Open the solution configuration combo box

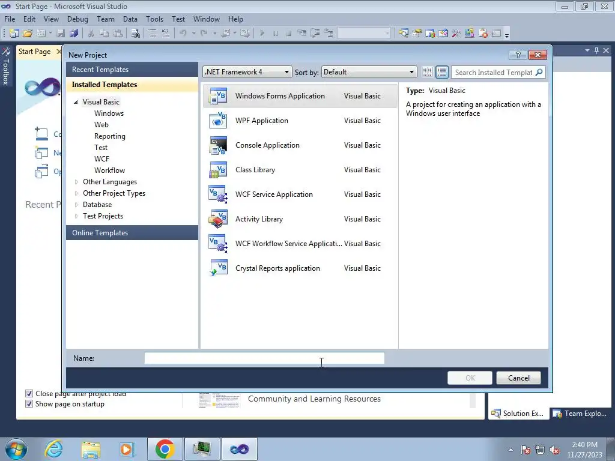[x=364, y=34]
